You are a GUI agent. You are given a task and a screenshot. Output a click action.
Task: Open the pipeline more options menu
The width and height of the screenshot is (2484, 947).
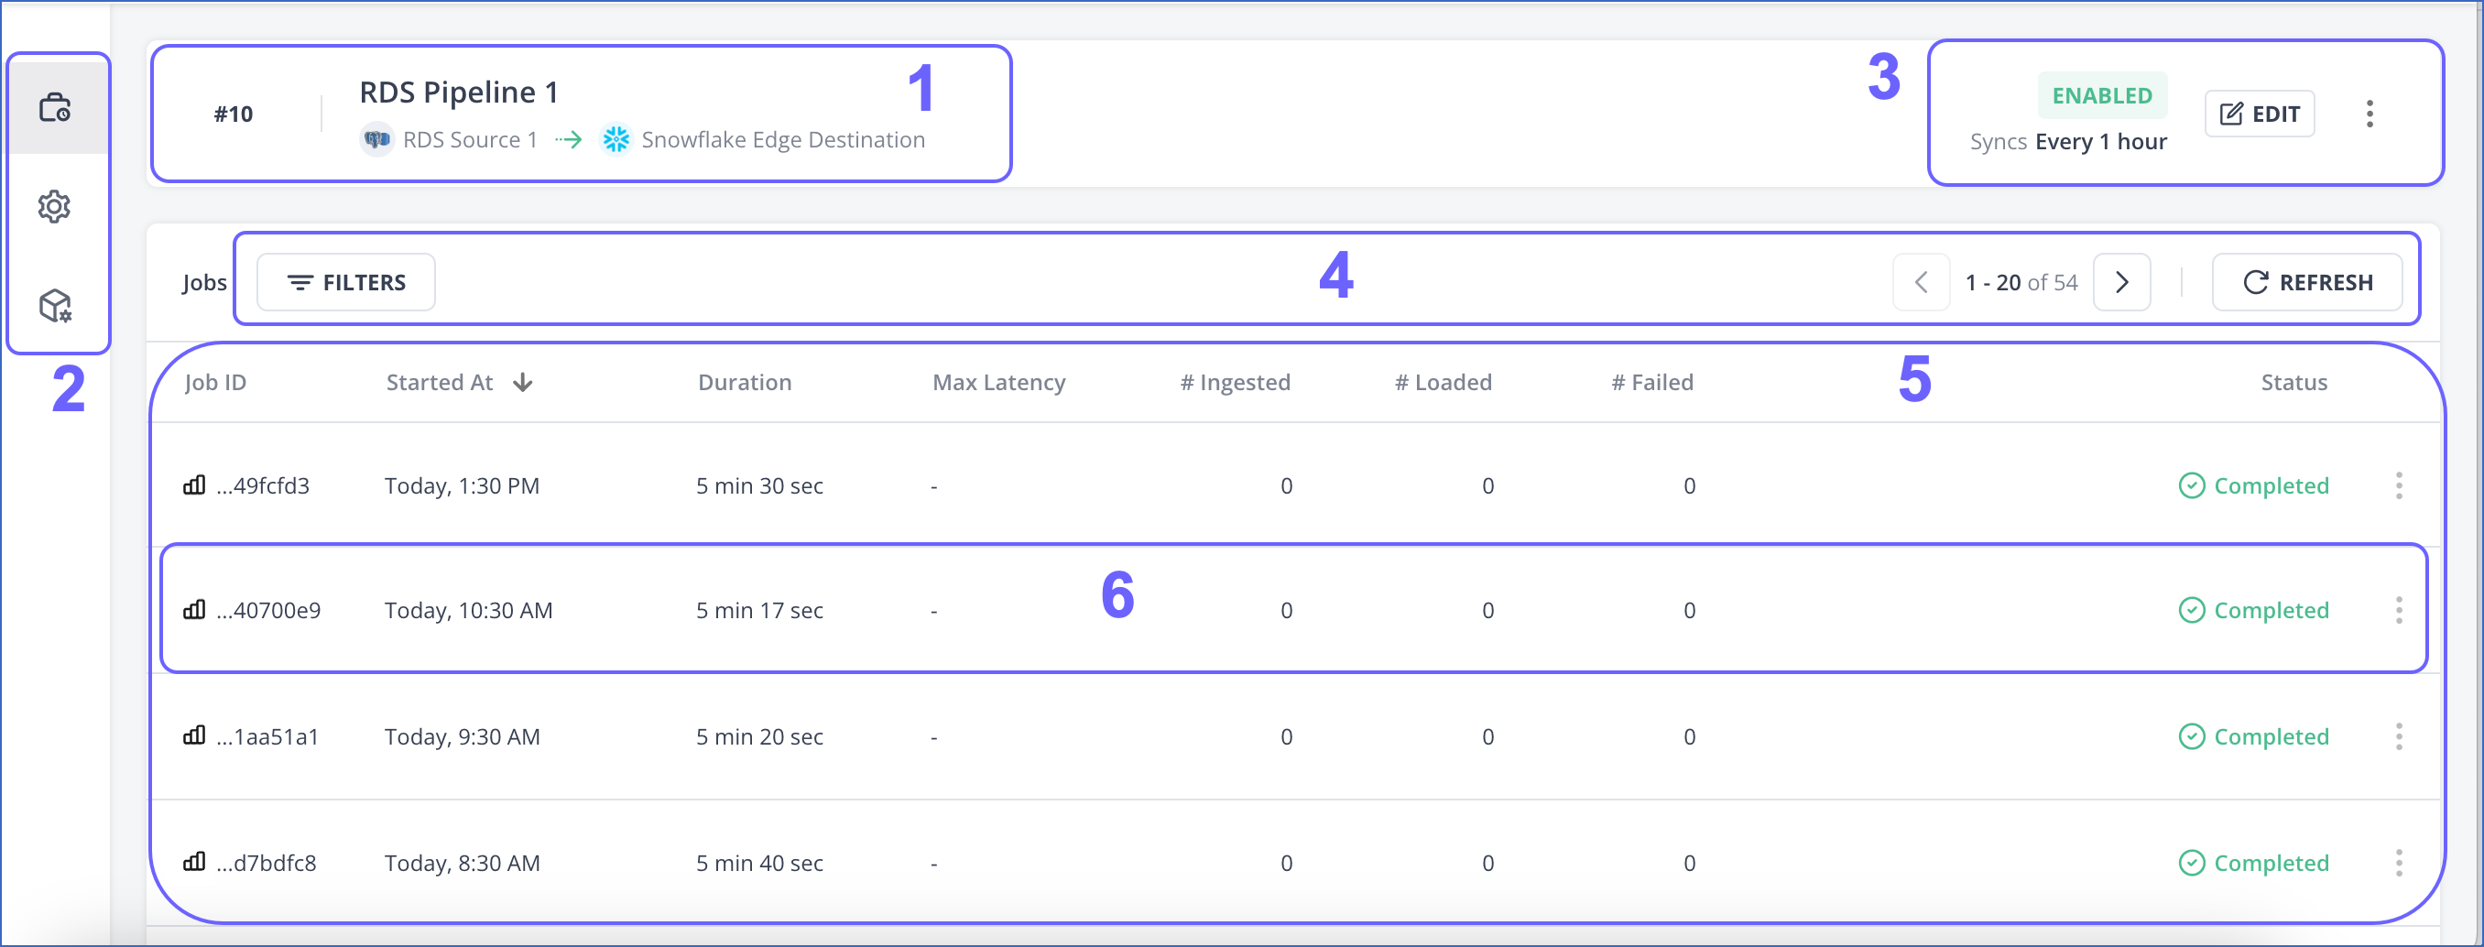(x=2370, y=114)
